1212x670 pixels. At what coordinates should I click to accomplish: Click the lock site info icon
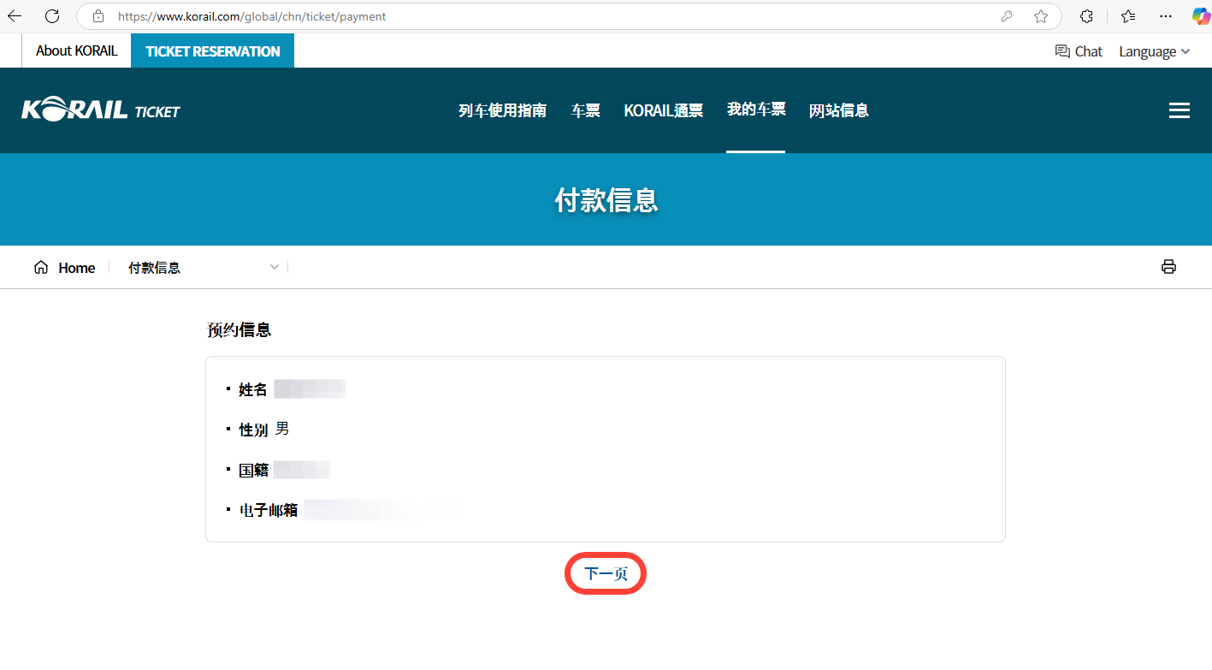point(98,16)
